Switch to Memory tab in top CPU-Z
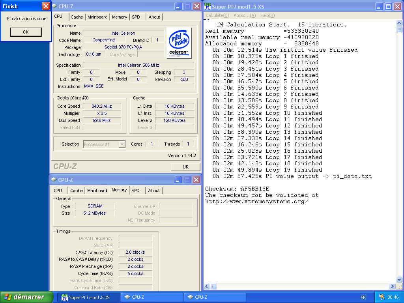Viewport: 404px width, 303px height. (x=120, y=17)
